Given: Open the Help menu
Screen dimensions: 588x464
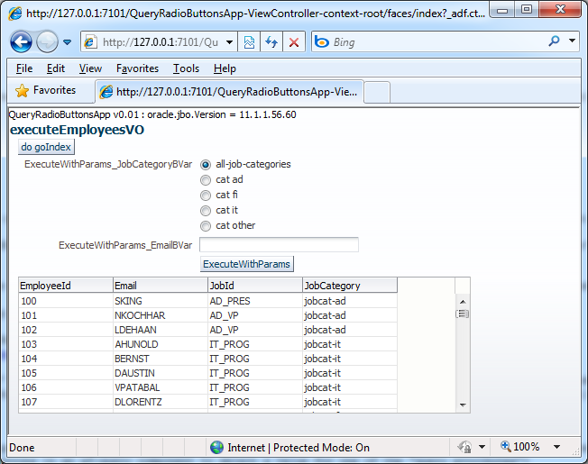Looking at the screenshot, I should click(x=225, y=68).
